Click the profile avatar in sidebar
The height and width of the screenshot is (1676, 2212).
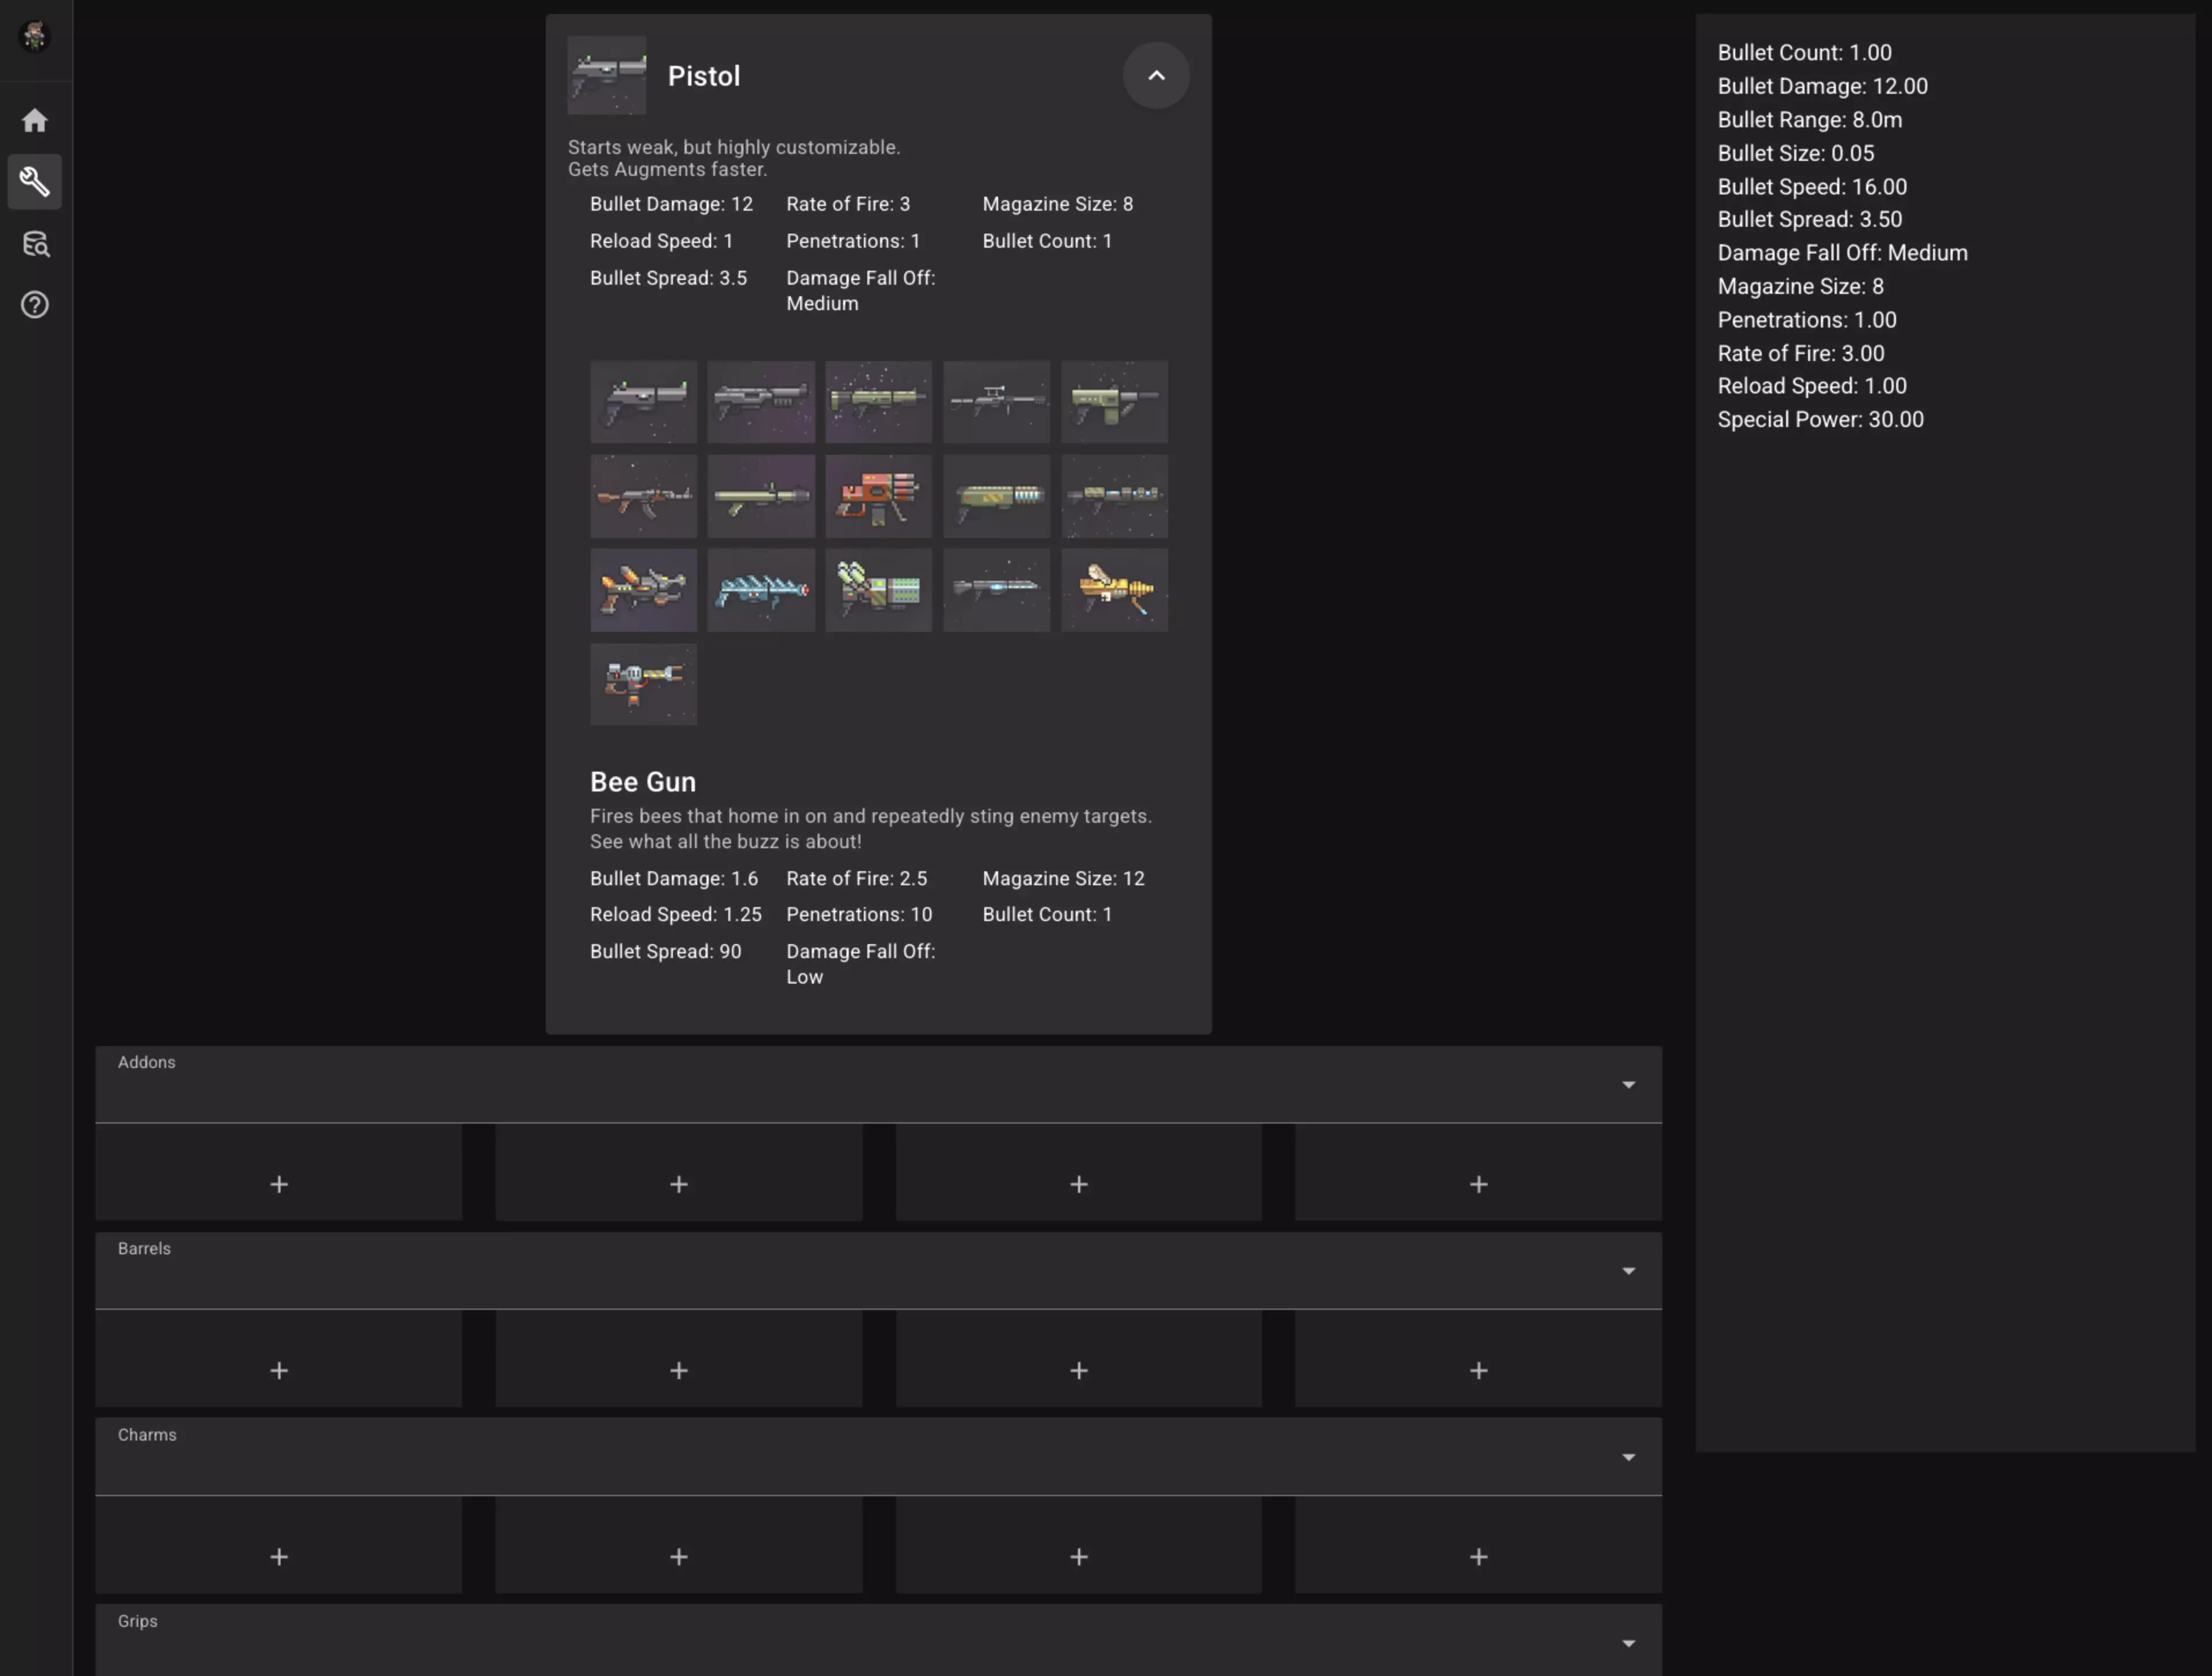(35, 37)
